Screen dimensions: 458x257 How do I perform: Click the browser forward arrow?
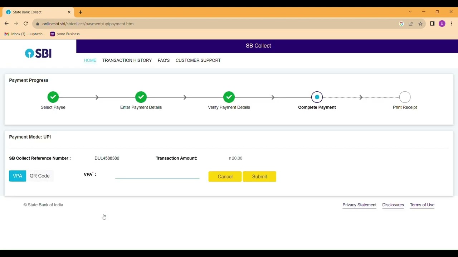pos(16,24)
